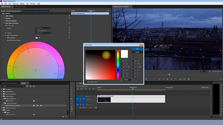This screenshot has height=125, width=223.
Task: Step forward one frame in Program Monitor
Action: 171,79
